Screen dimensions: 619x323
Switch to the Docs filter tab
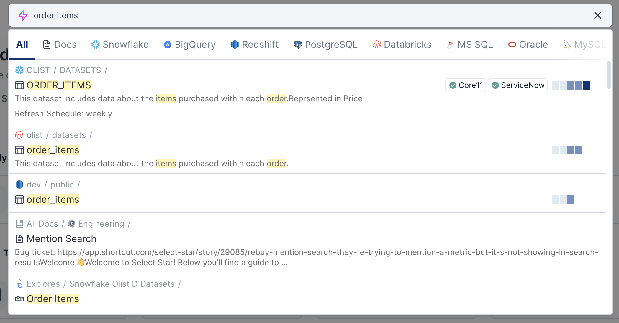[x=60, y=45]
